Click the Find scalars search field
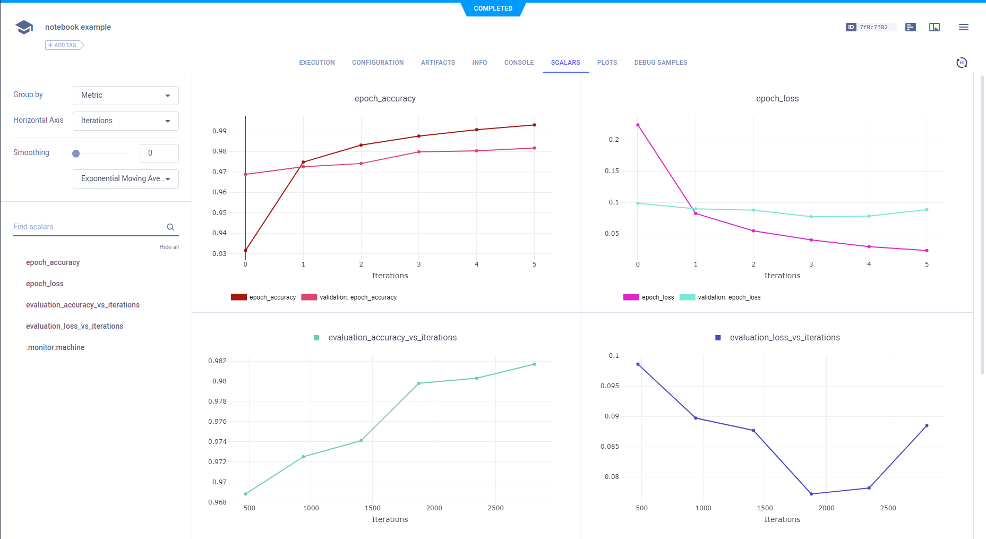 88,227
